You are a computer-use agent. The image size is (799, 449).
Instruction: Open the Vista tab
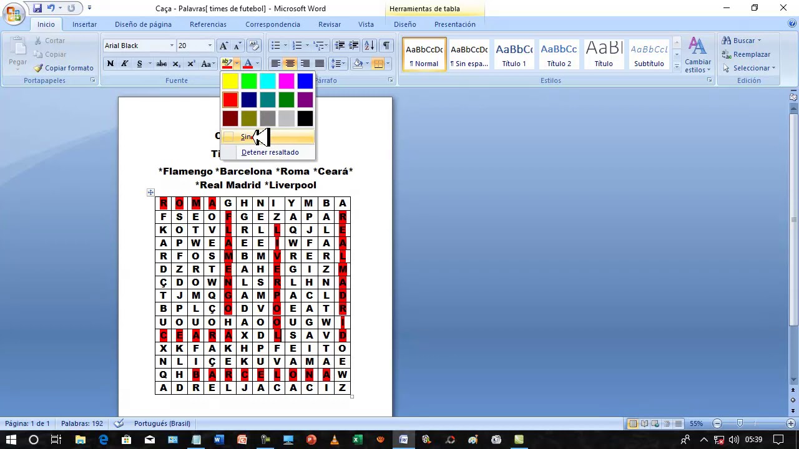[366, 24]
